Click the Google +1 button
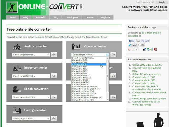 (x=131, y=49)
